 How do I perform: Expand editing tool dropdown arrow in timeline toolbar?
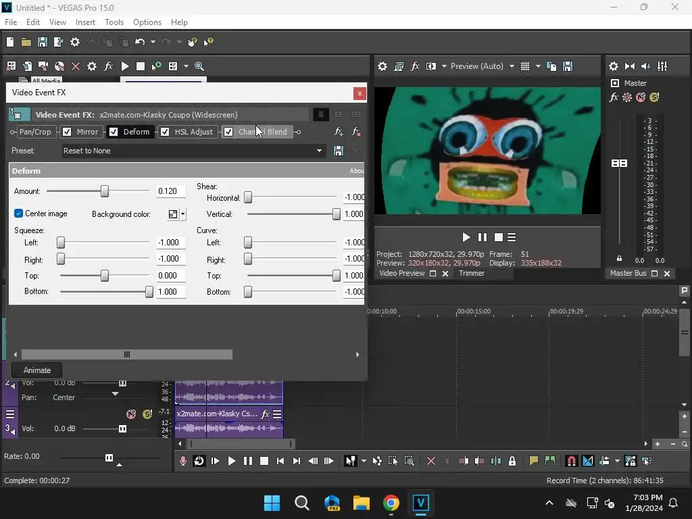coord(364,461)
